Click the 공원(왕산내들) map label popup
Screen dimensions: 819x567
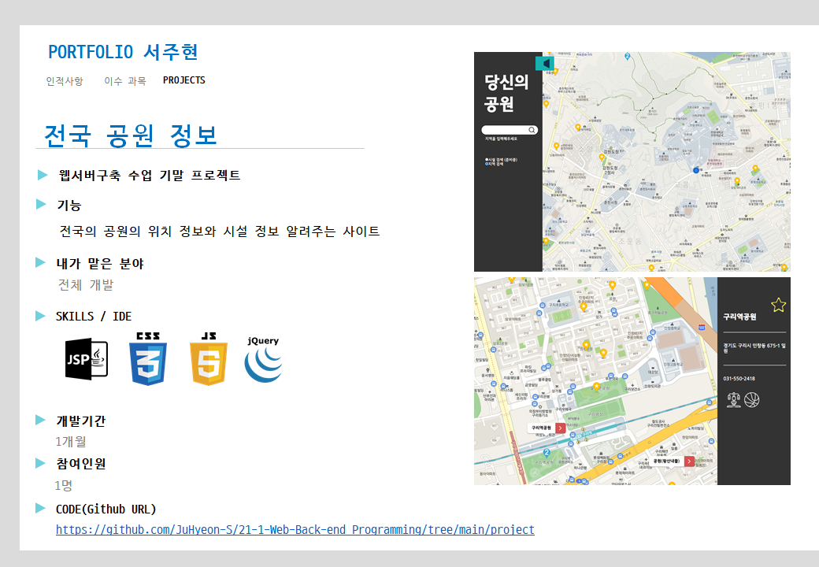pos(672,461)
